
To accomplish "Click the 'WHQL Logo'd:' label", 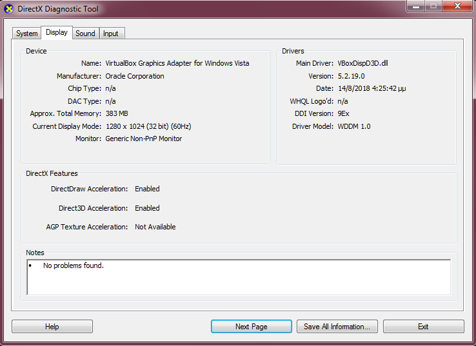I will pos(312,101).
